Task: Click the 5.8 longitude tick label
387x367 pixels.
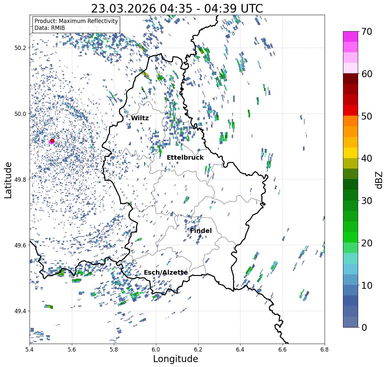Action: (x=114, y=350)
